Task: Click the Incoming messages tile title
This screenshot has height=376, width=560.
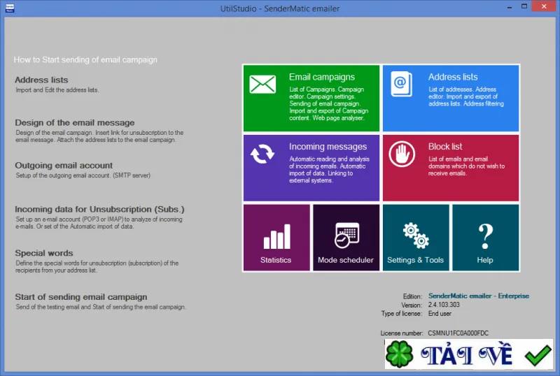Action: tap(328, 147)
